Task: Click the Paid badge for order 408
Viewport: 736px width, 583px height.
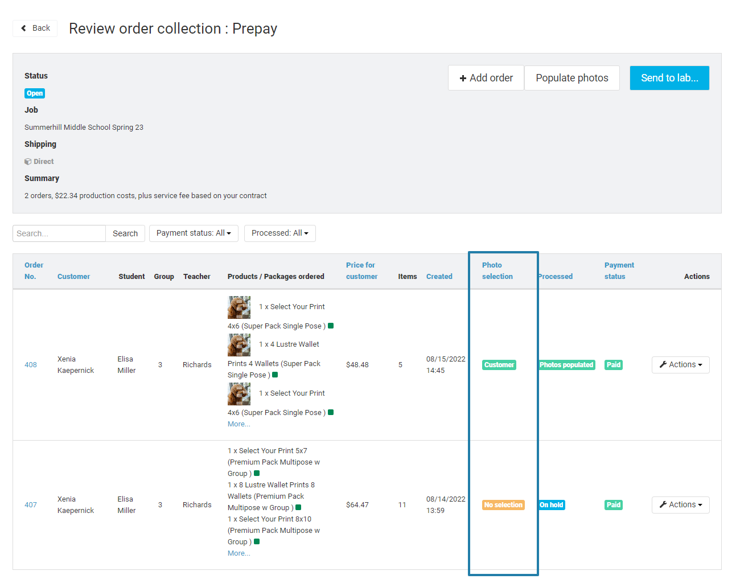Action: pos(614,365)
